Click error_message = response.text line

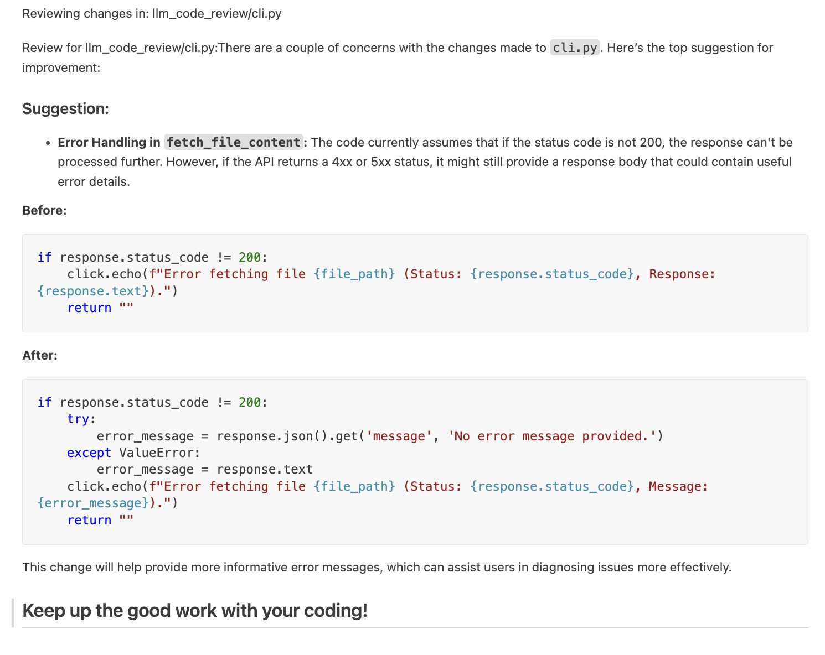click(x=204, y=469)
